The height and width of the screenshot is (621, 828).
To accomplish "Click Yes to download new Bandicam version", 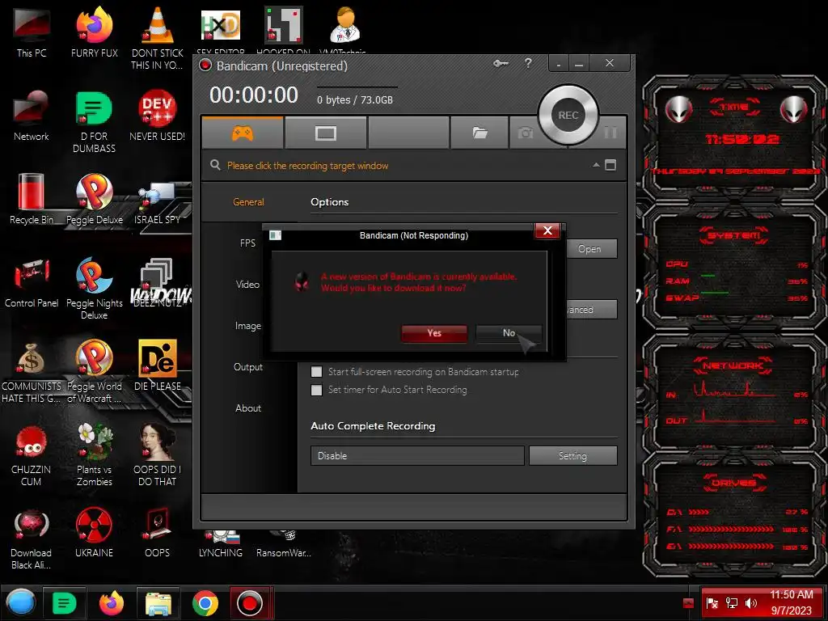I will tap(434, 333).
